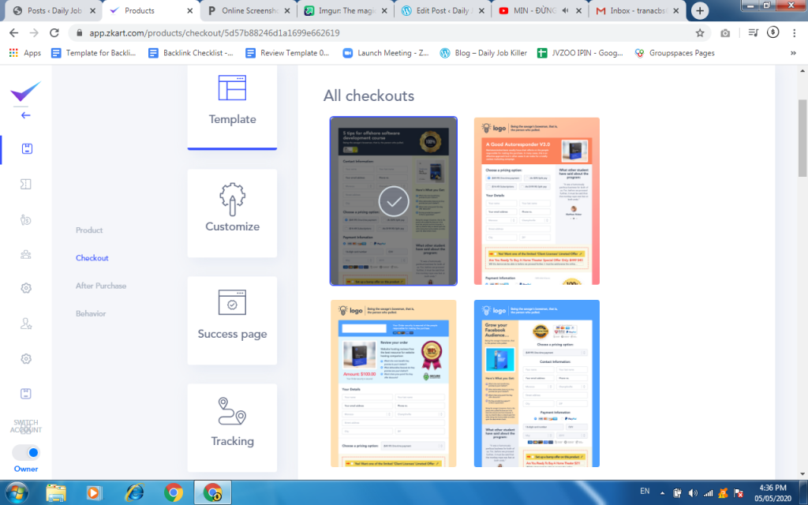Open the Windows Start menu

point(17,492)
